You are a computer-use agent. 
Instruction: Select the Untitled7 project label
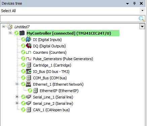pyautogui.click(x=22, y=27)
